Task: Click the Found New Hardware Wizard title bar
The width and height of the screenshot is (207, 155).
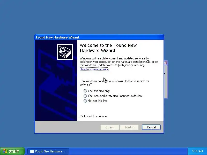Action: click(x=99, y=37)
